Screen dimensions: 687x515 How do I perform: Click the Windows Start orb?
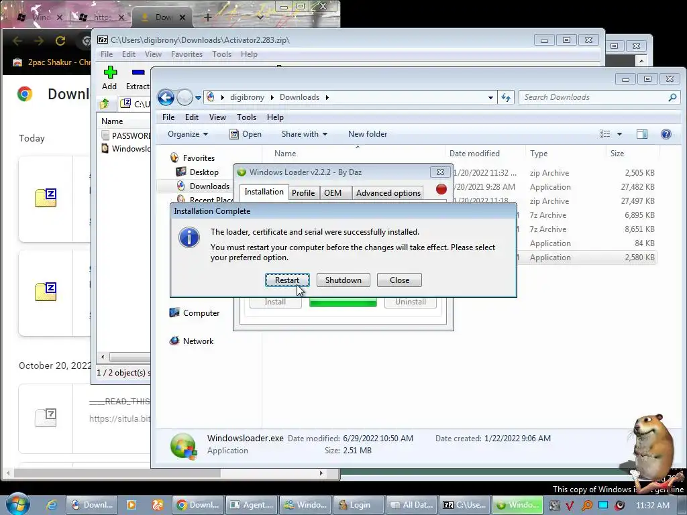[17, 504]
